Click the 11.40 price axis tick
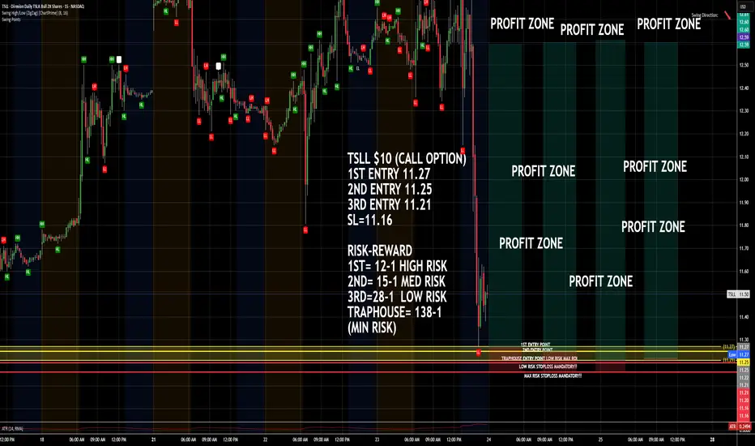 point(744,317)
